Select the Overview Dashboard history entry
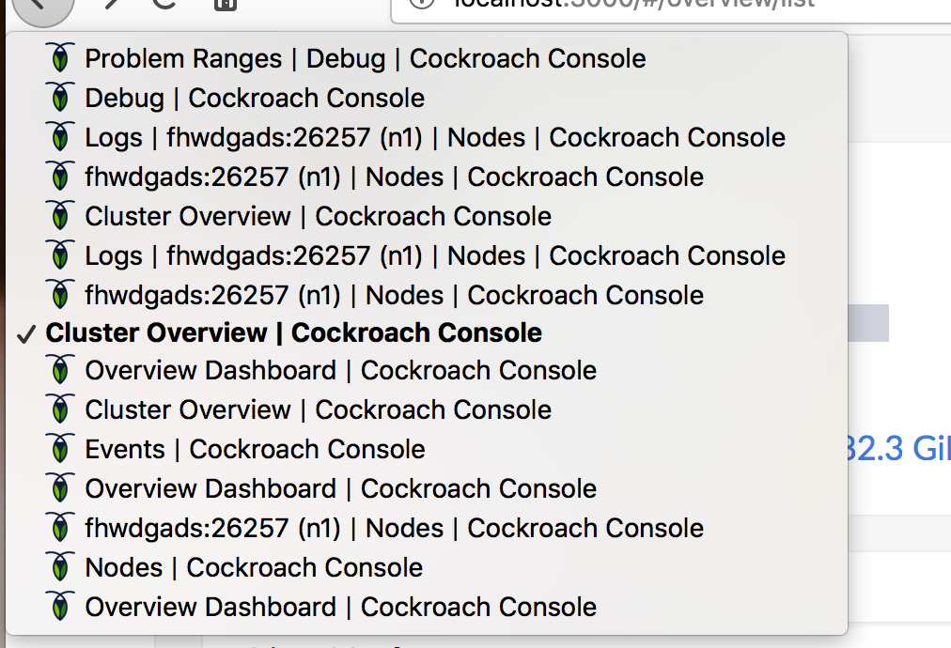951x648 pixels. (x=340, y=370)
